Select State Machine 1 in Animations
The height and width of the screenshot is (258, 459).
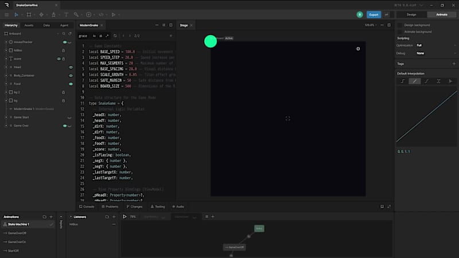pyautogui.click(x=28, y=224)
